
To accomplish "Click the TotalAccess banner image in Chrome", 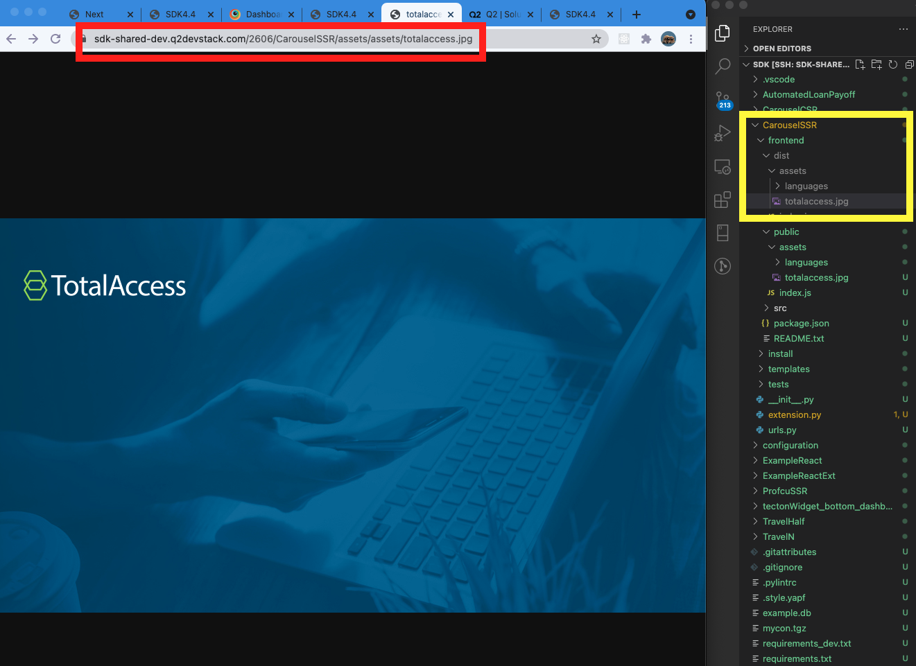I will (x=352, y=416).
